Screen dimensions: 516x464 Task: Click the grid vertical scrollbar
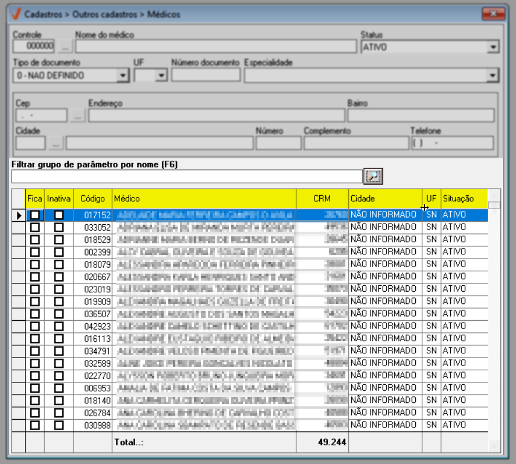pos(494,320)
